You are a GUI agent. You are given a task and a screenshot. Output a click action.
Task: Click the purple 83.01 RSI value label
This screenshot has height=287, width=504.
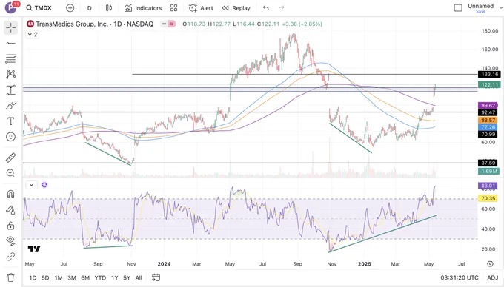(x=488, y=186)
